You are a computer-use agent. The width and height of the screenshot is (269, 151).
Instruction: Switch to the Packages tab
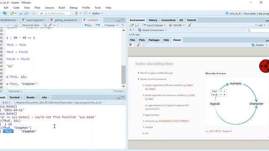point(154,40)
